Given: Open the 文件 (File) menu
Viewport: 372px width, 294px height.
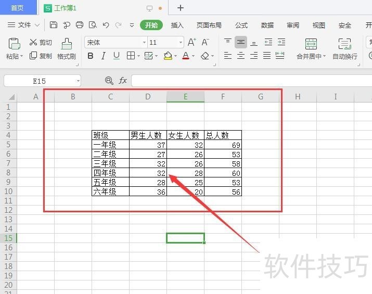Looking at the screenshot, I should click(23, 25).
